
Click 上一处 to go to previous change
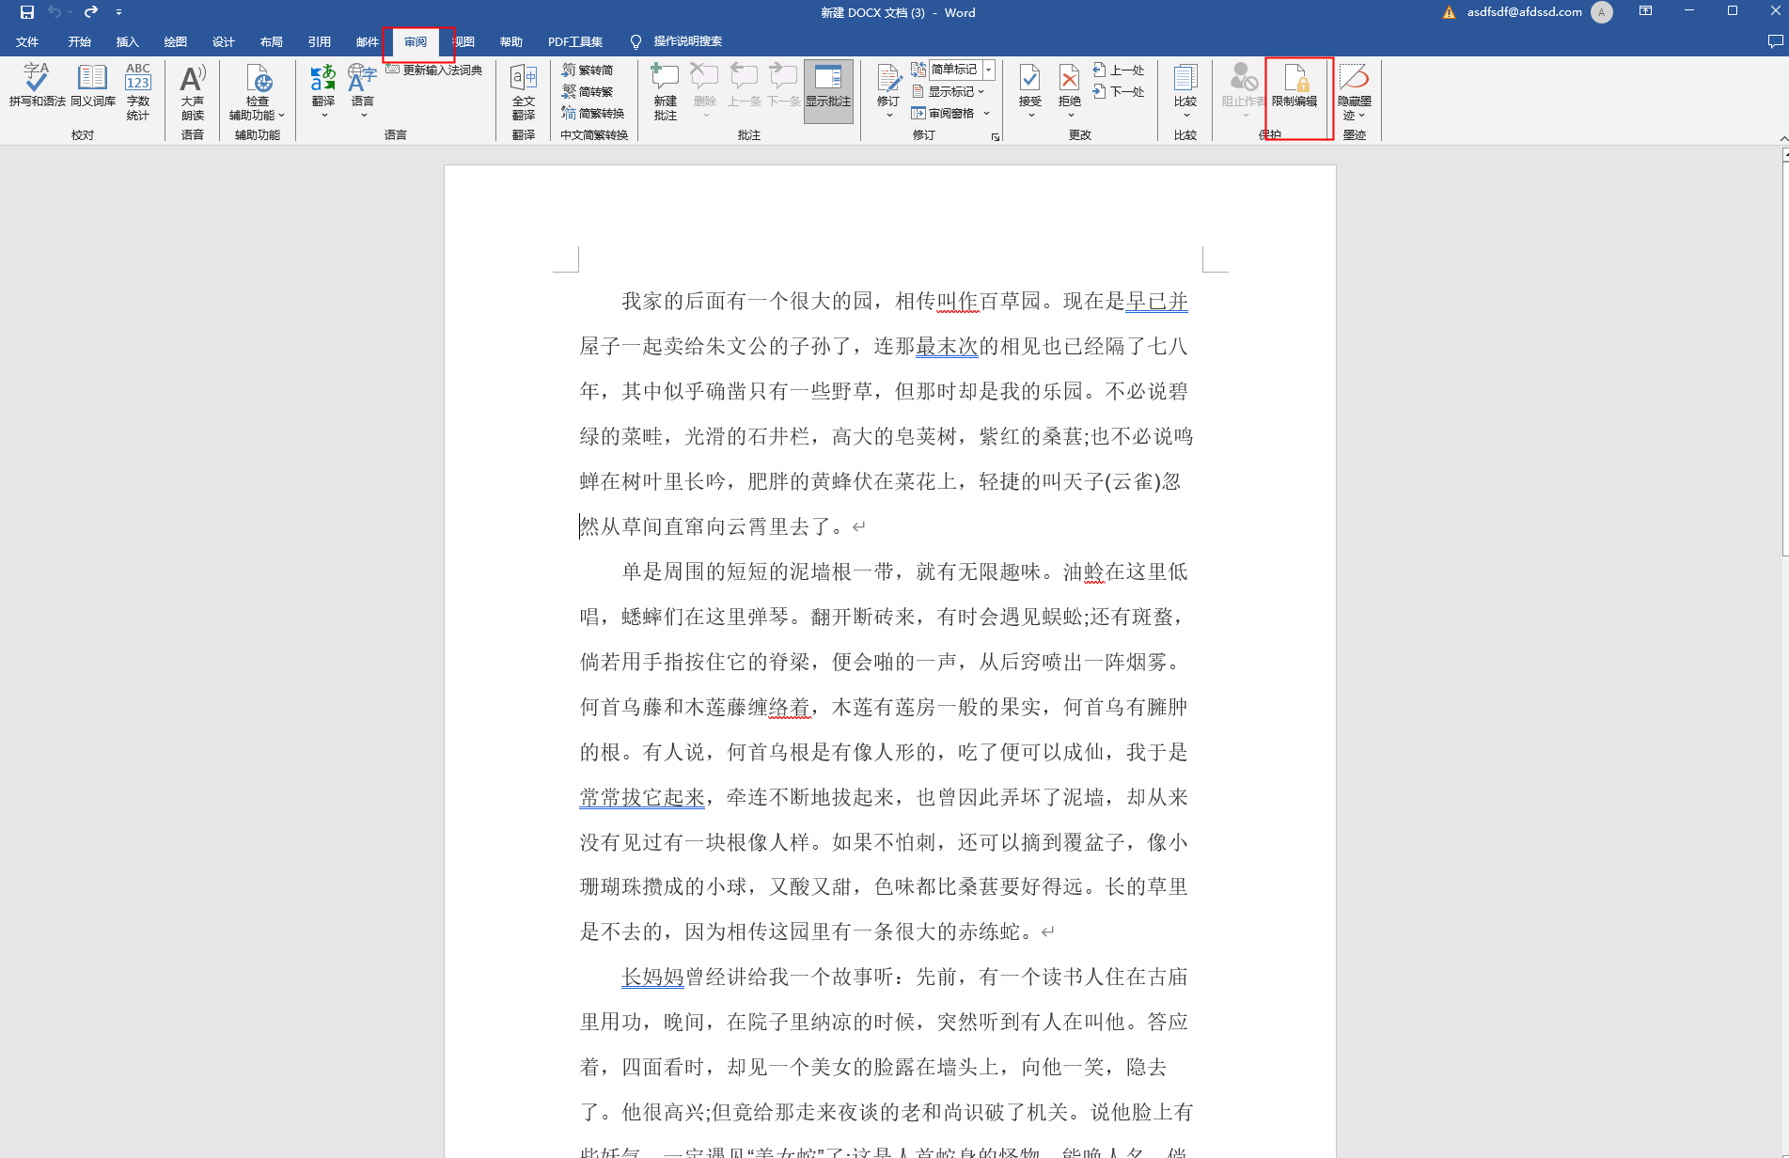[x=1119, y=69]
